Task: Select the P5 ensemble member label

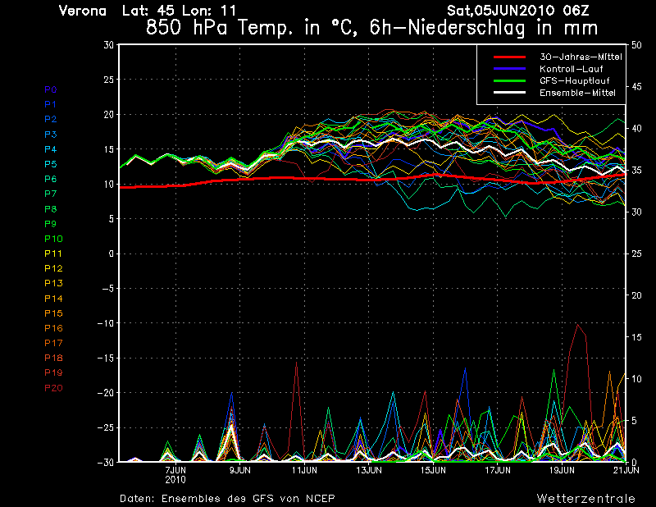Action: (x=50, y=164)
